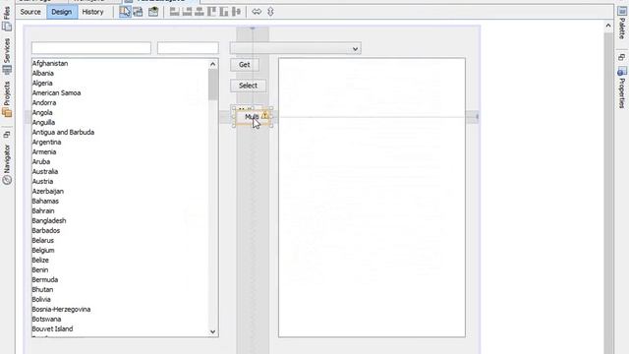This screenshot has width=629, height=354.
Task: Align selected components right in column
Action: [x=187, y=12]
